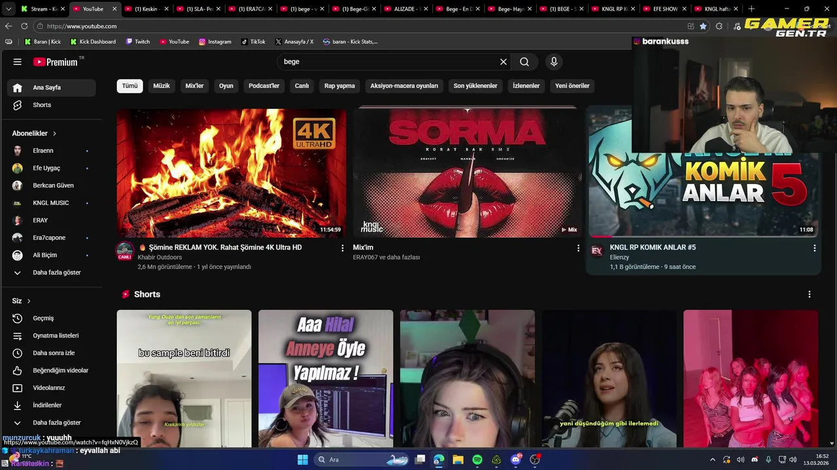Open the Khabir Outdoors channel avatar
This screenshot has width=837, height=470.
[x=125, y=251]
